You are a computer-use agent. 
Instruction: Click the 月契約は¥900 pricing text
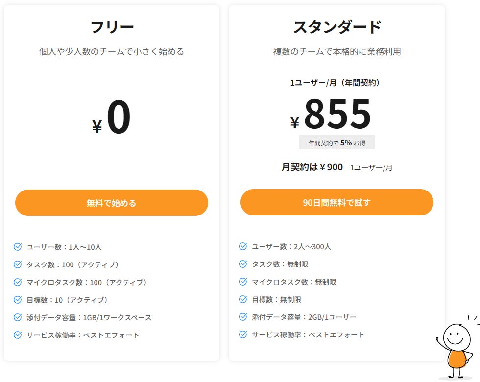[x=312, y=167]
